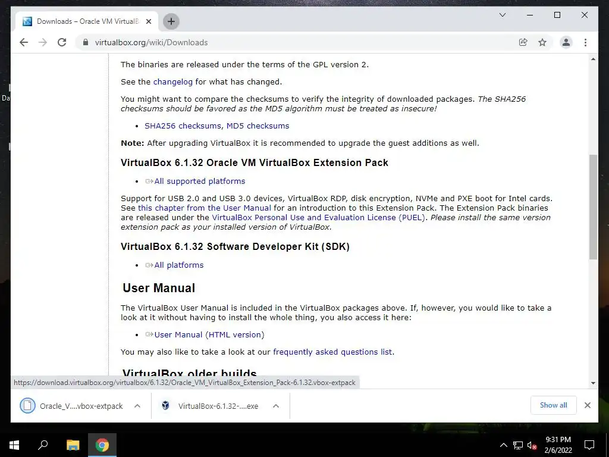Close the Downloads tab
The width and height of the screenshot is (609, 457).
148,21
